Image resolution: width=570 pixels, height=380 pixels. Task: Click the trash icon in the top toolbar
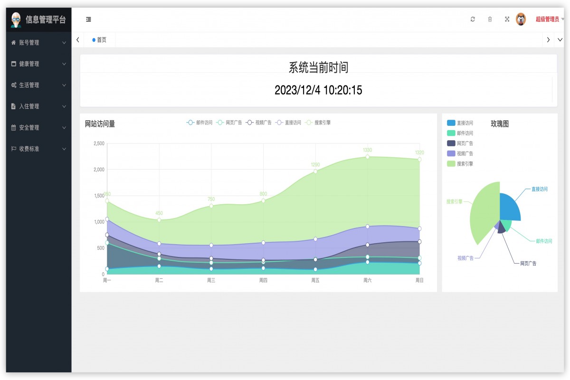coord(490,19)
